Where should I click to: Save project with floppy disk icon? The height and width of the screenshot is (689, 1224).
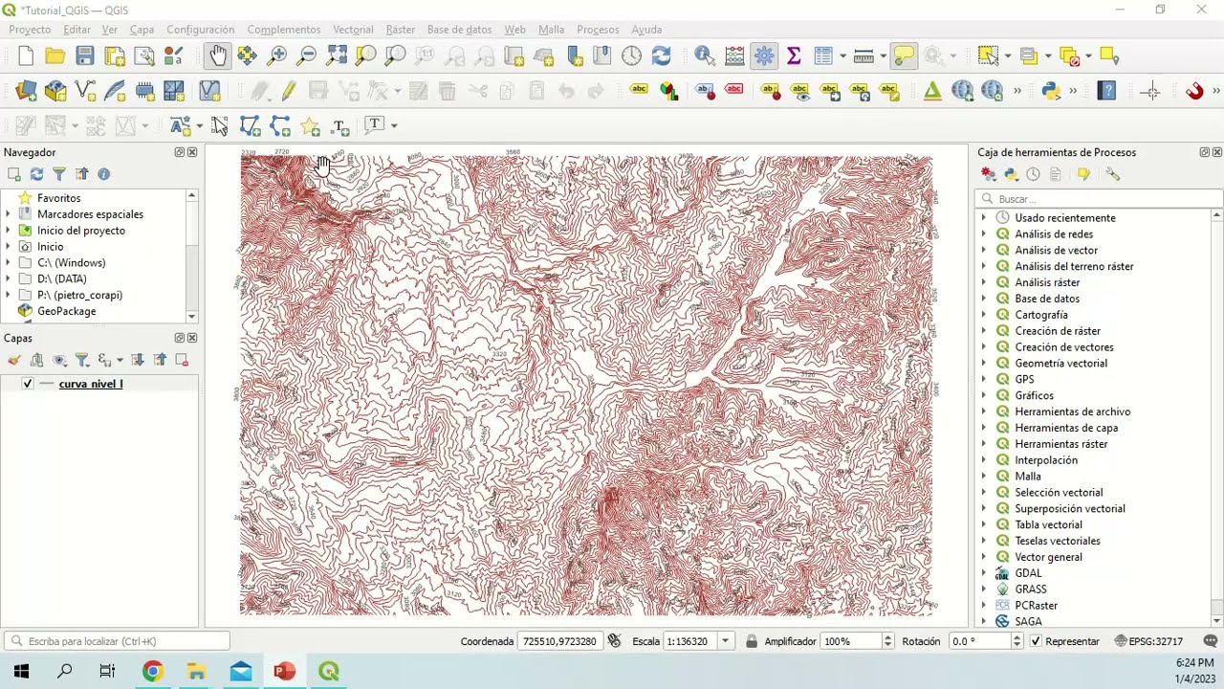point(85,56)
